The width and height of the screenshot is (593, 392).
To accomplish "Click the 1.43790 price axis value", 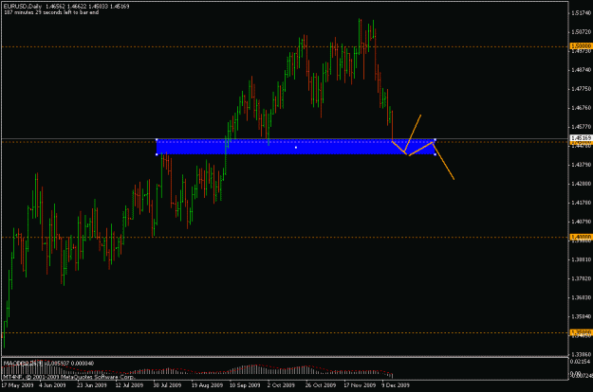I will pos(582,165).
